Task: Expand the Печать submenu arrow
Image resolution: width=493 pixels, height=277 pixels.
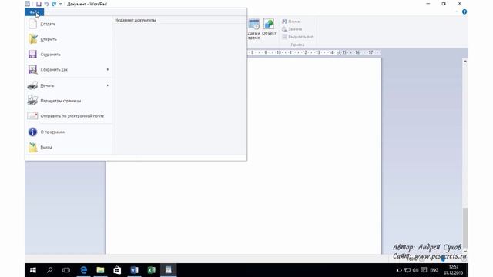Action: [108, 85]
